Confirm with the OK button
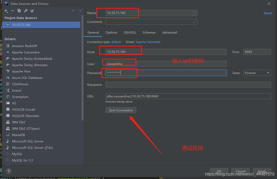This screenshot has width=277, height=179. coord(219,171)
